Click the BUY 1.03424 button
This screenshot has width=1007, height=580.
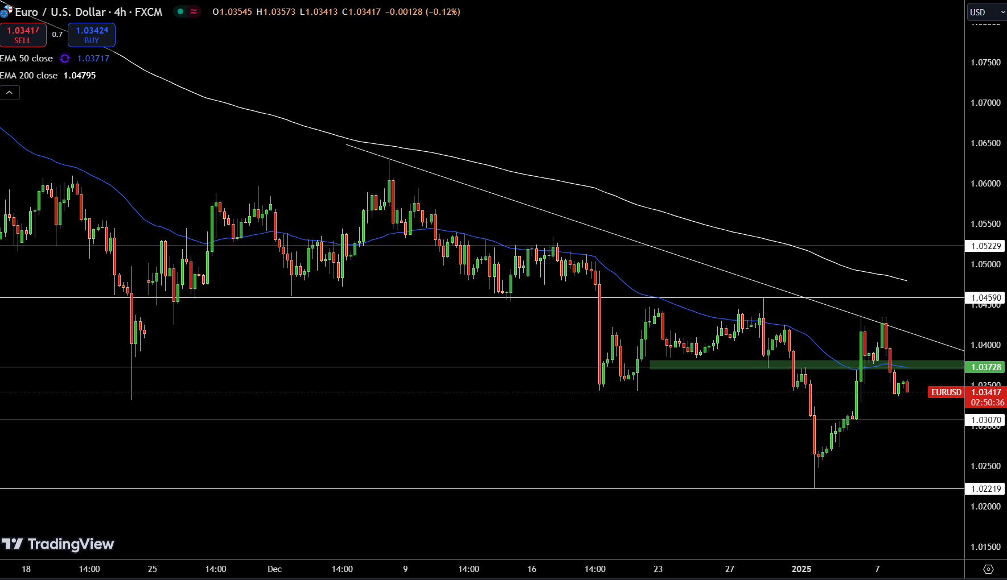click(92, 35)
